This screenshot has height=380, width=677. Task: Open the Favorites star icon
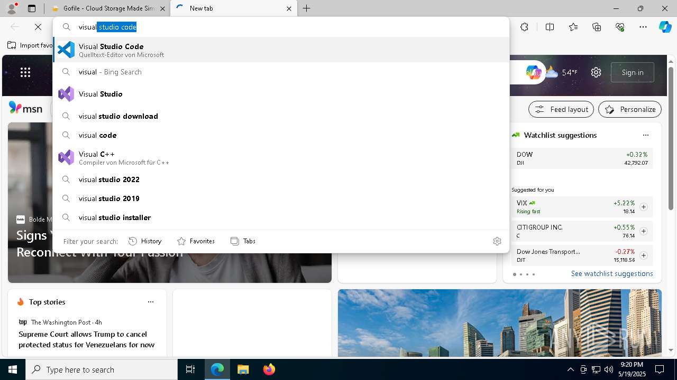[573, 27]
